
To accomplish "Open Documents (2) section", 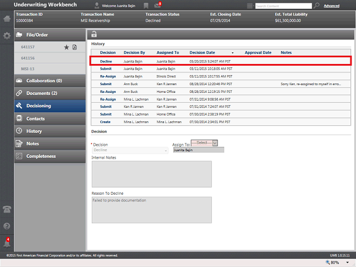I will tap(50, 93).
